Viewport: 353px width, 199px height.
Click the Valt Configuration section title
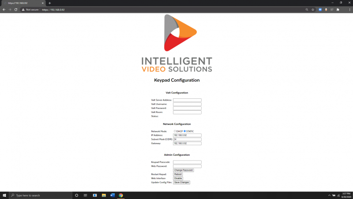(177, 93)
